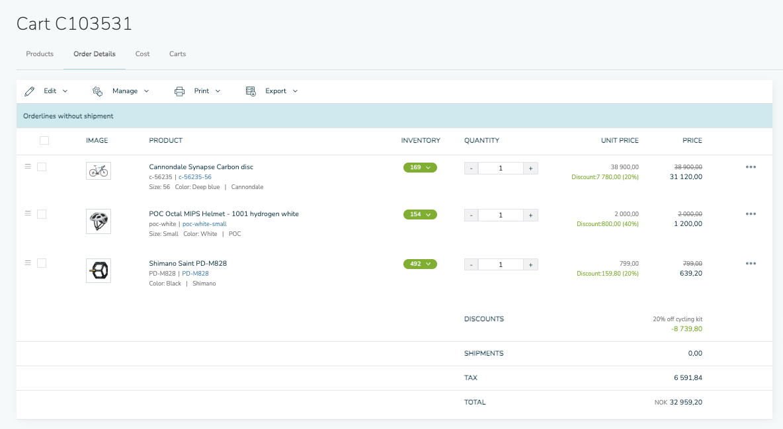The height and width of the screenshot is (429, 783).
Task: Open the c-56235-56 variant link
Action: (195, 177)
